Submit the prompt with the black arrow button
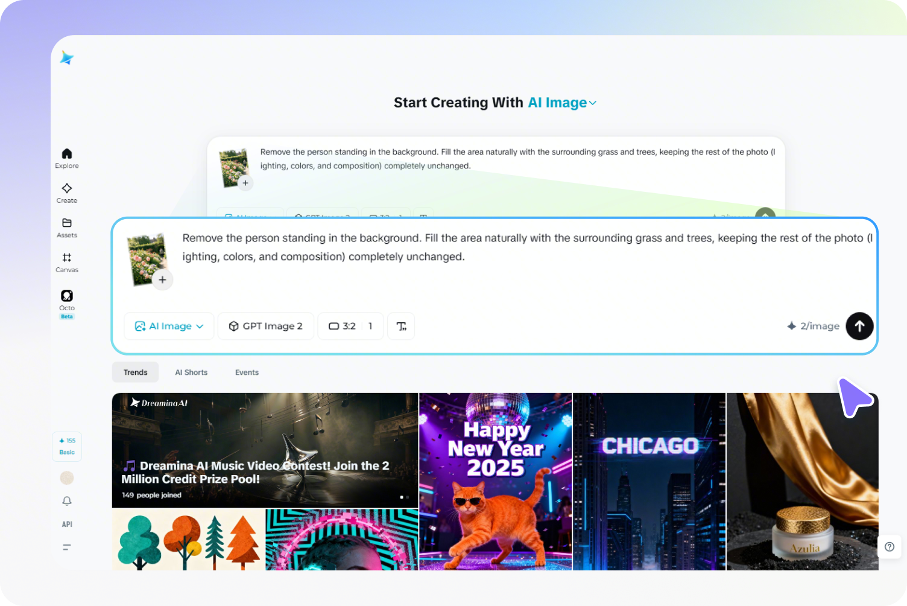This screenshot has height=606, width=907. 859,327
